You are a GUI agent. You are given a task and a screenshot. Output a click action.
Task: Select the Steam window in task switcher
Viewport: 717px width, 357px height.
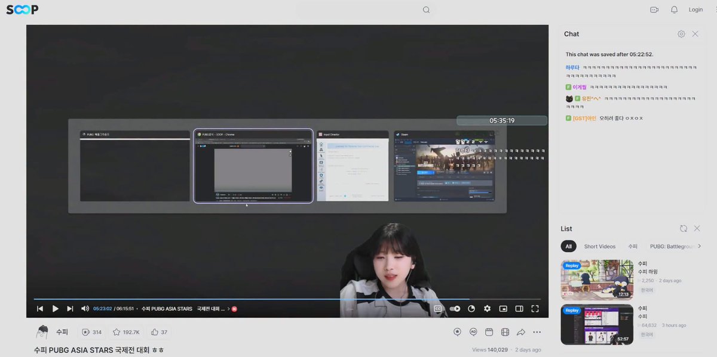(x=444, y=166)
